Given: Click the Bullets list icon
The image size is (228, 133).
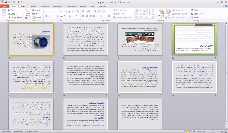Looking at the screenshot, I should [83, 11].
